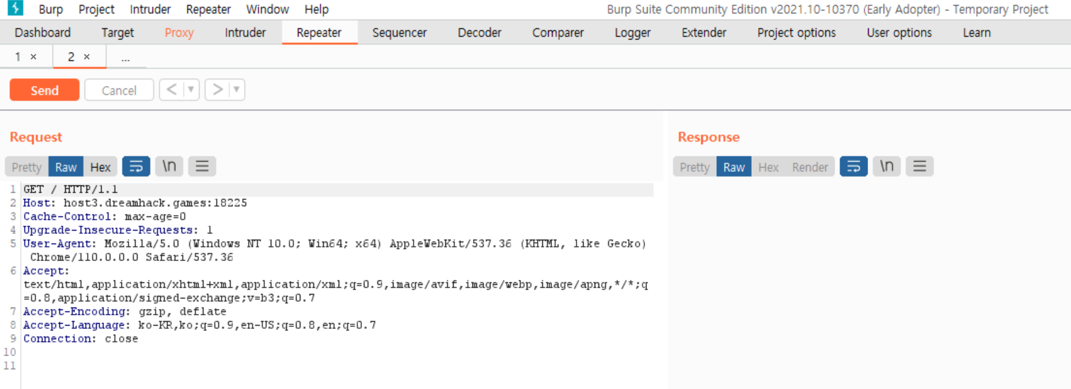Image resolution: width=1071 pixels, height=389 pixels.
Task: Select Raw view in Request panel
Action: pos(66,167)
